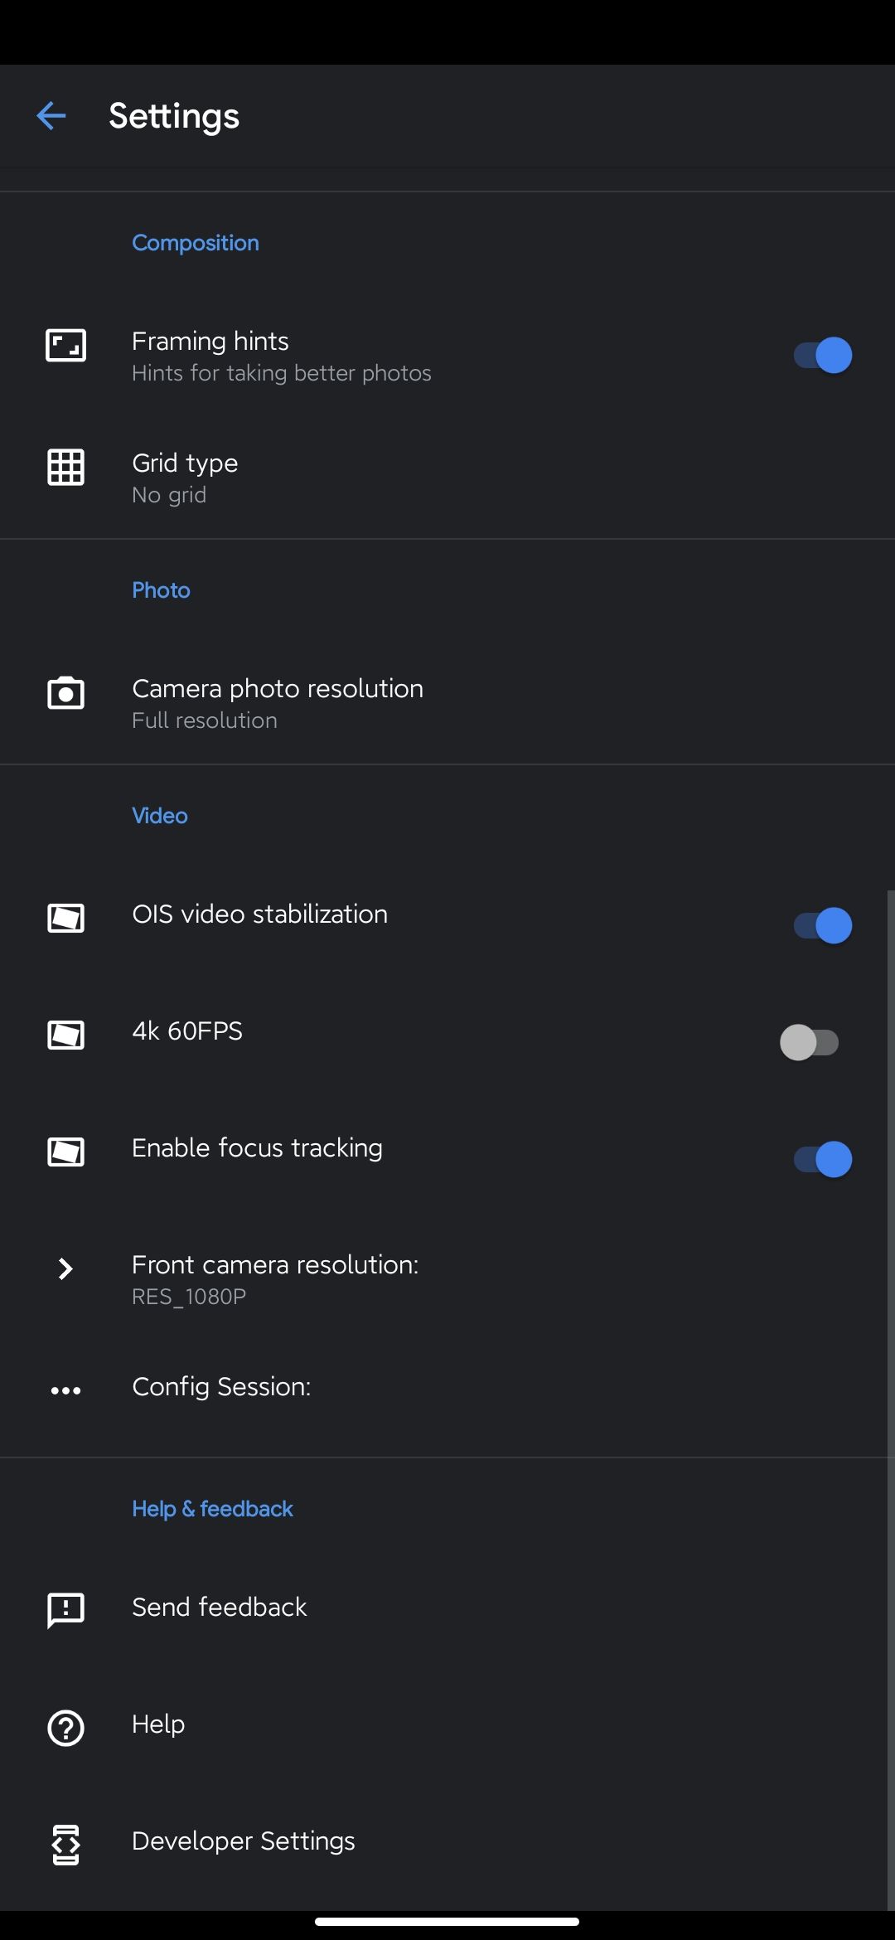Tap the back arrow in Settings header

click(x=51, y=116)
